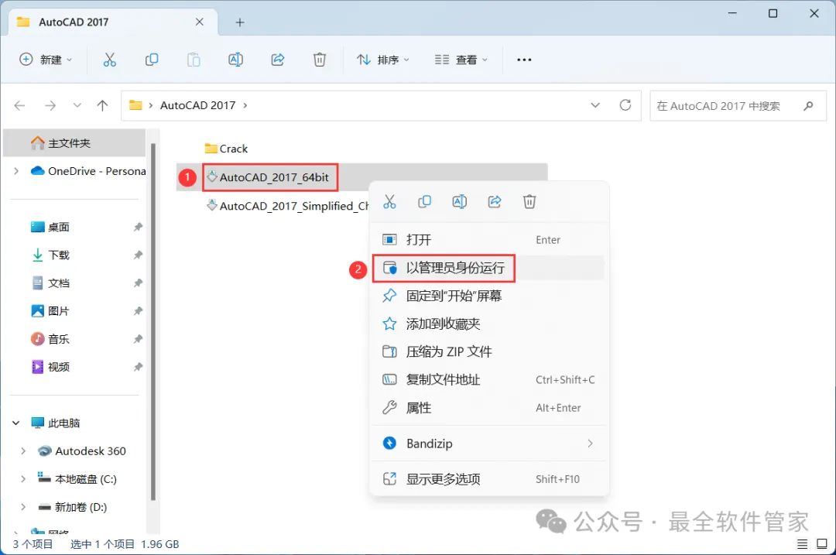Open the 新建 dropdown menu
The image size is (836, 555).
[x=46, y=60]
